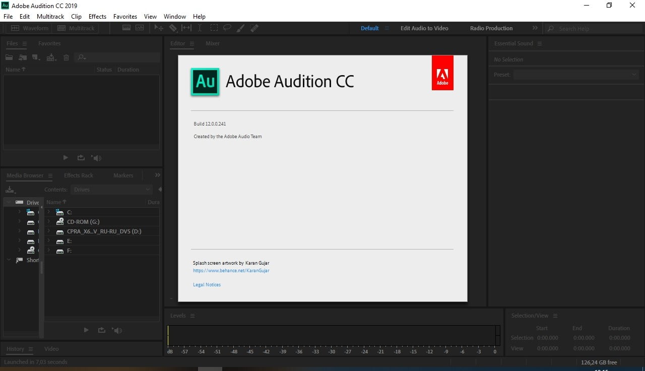This screenshot has width=645, height=371.
Task: Toggle Loop Playback in Files panel
Action: (81, 158)
